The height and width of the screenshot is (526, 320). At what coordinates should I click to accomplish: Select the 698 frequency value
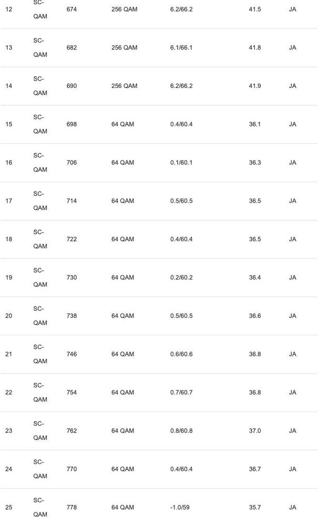point(71,124)
